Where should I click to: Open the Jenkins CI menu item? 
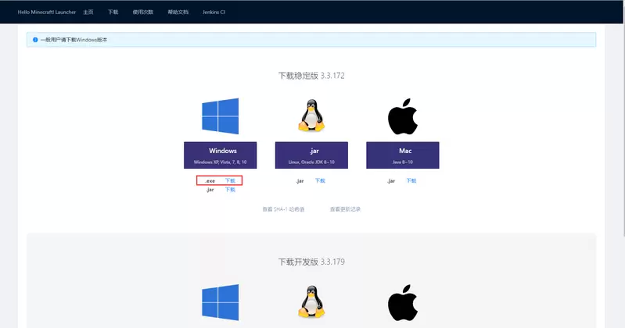(214, 12)
